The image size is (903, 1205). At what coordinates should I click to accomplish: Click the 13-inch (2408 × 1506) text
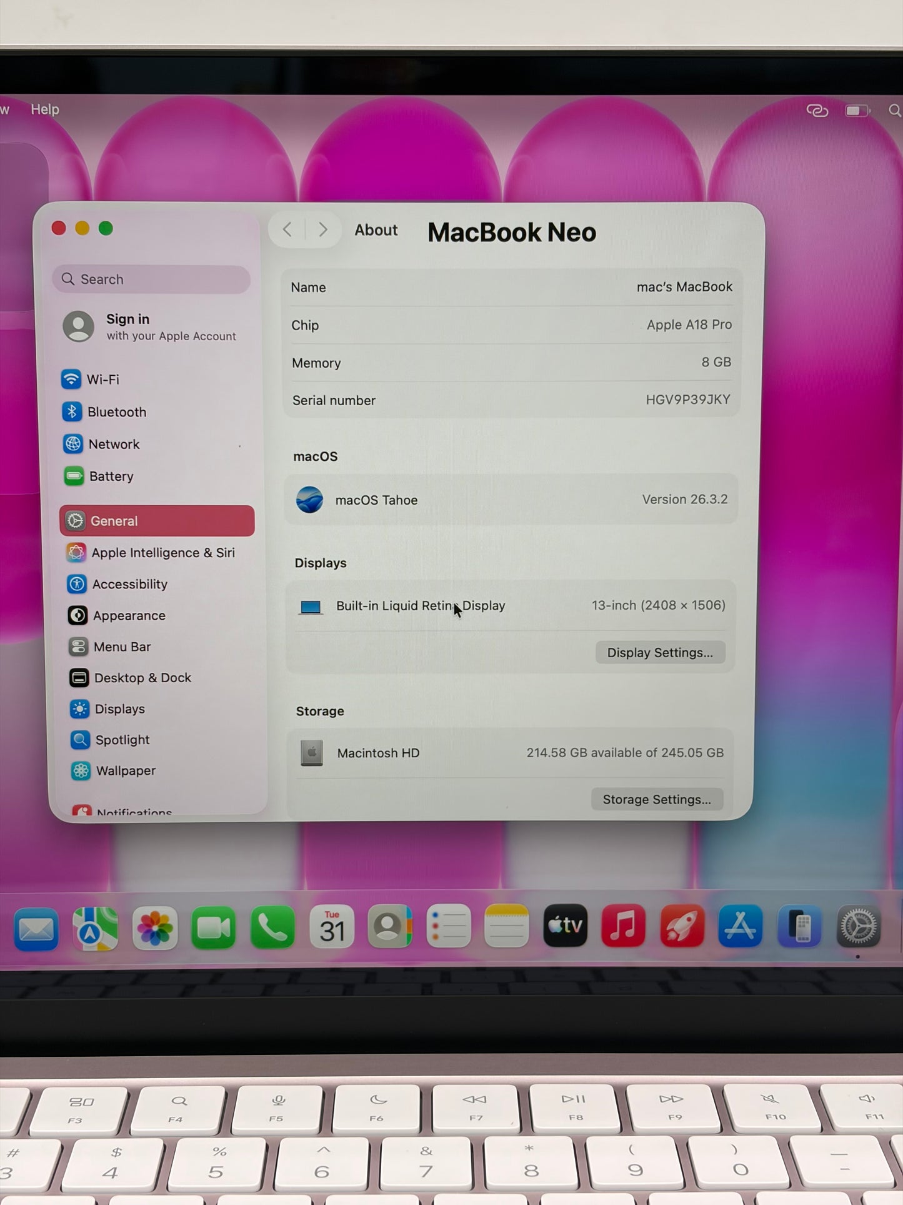coord(659,605)
